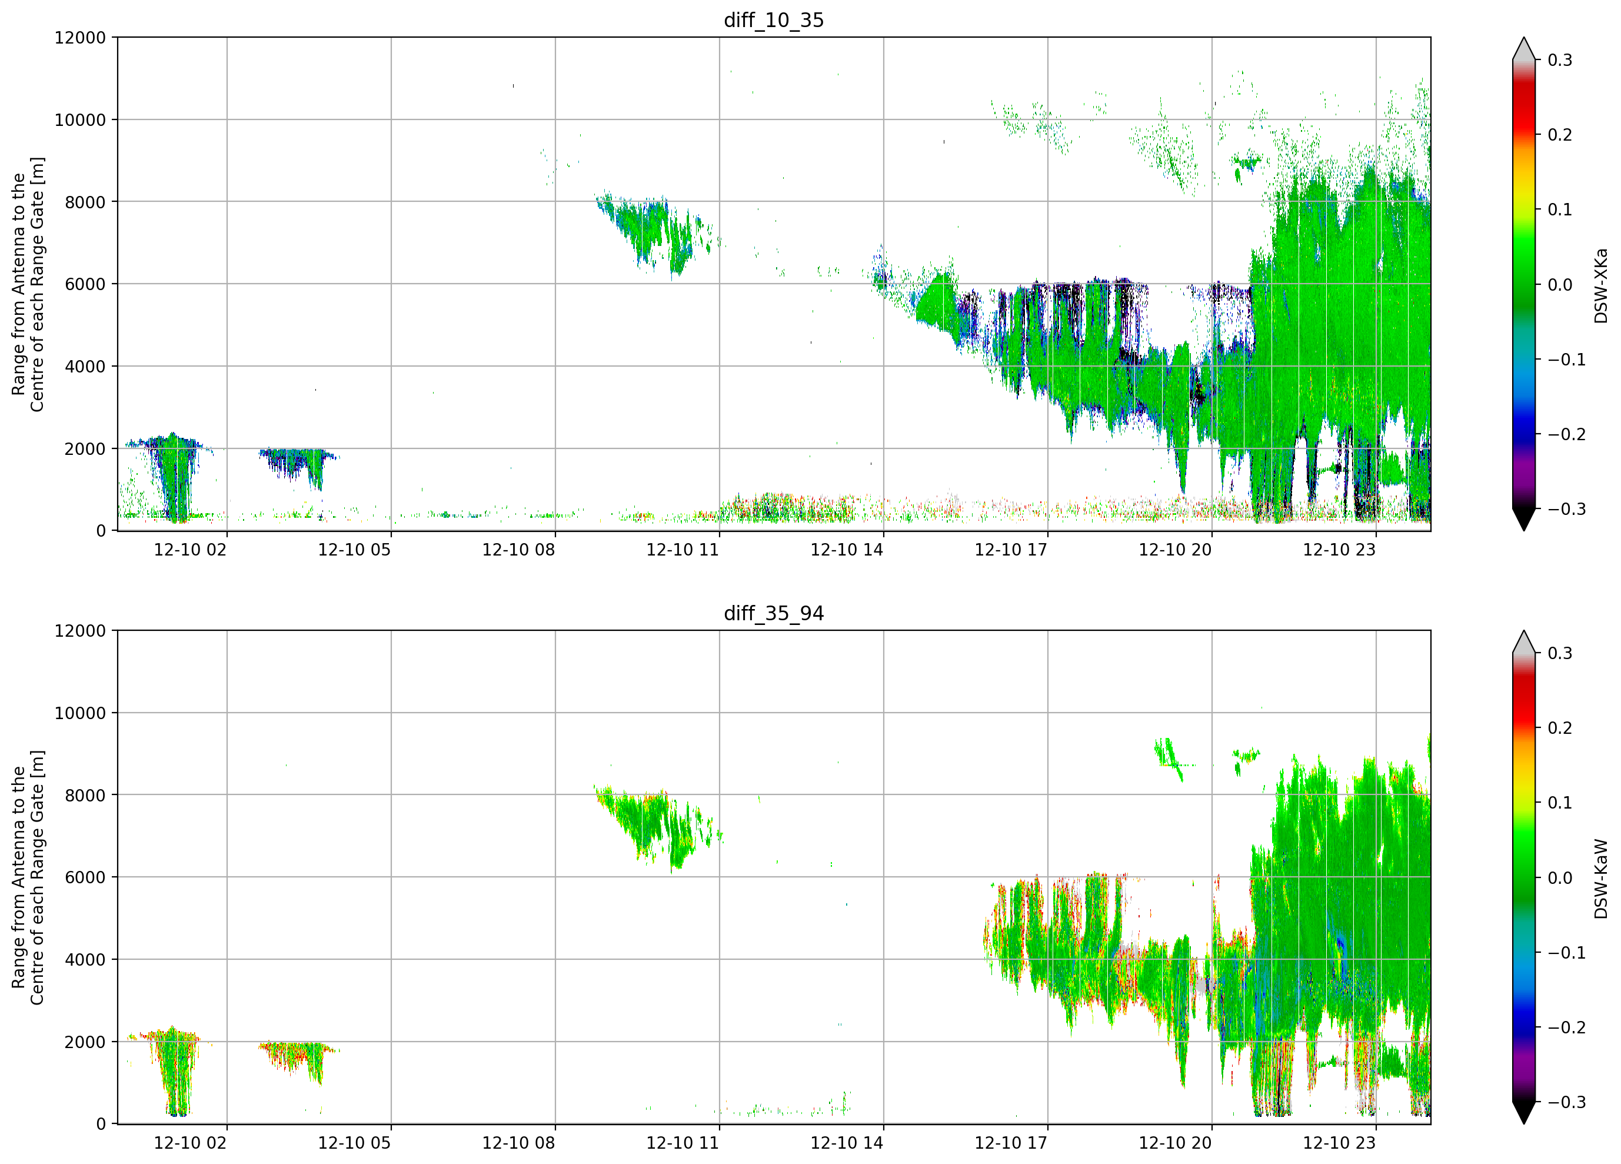The width and height of the screenshot is (1621, 1164).
Task: Click the y-axis range label of diff_35_94 plot
Action: (x=28, y=877)
